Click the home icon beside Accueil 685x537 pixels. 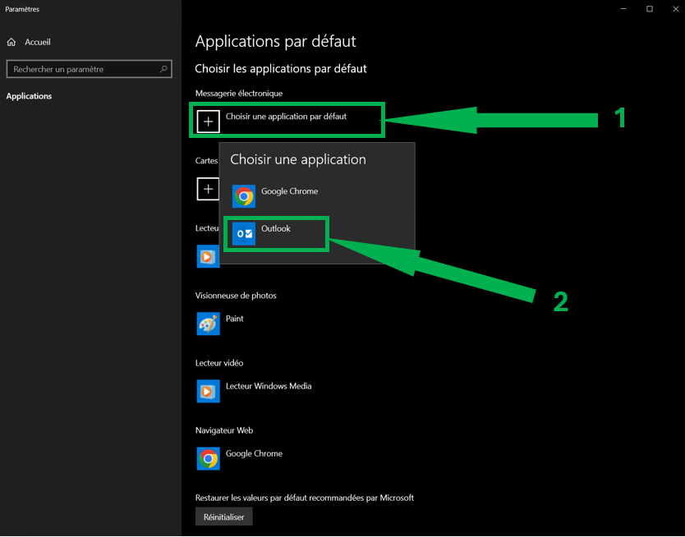coord(11,42)
